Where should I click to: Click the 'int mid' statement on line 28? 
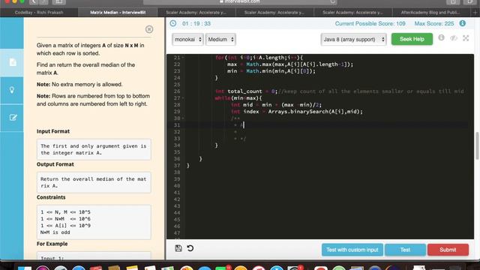point(276,105)
